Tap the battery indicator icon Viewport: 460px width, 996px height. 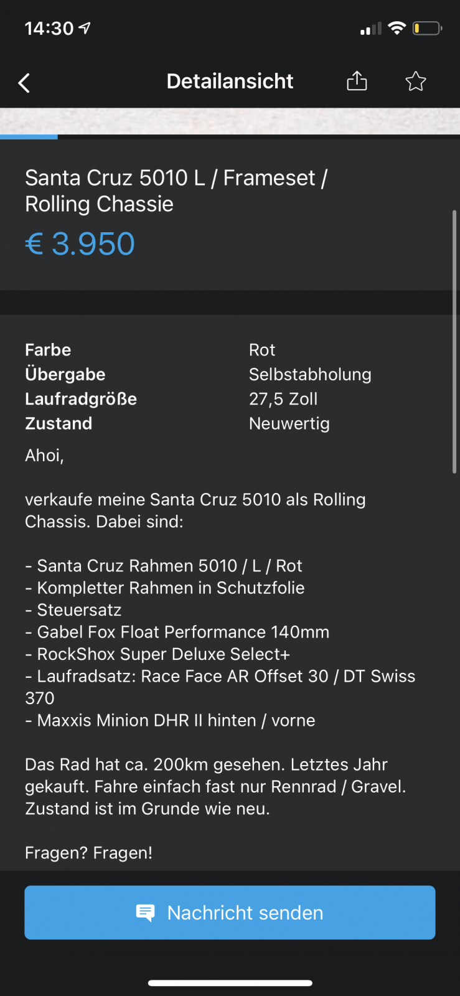coord(427,29)
